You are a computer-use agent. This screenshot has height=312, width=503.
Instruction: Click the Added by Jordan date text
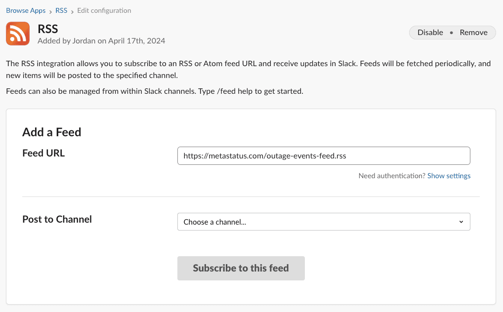pos(101,41)
